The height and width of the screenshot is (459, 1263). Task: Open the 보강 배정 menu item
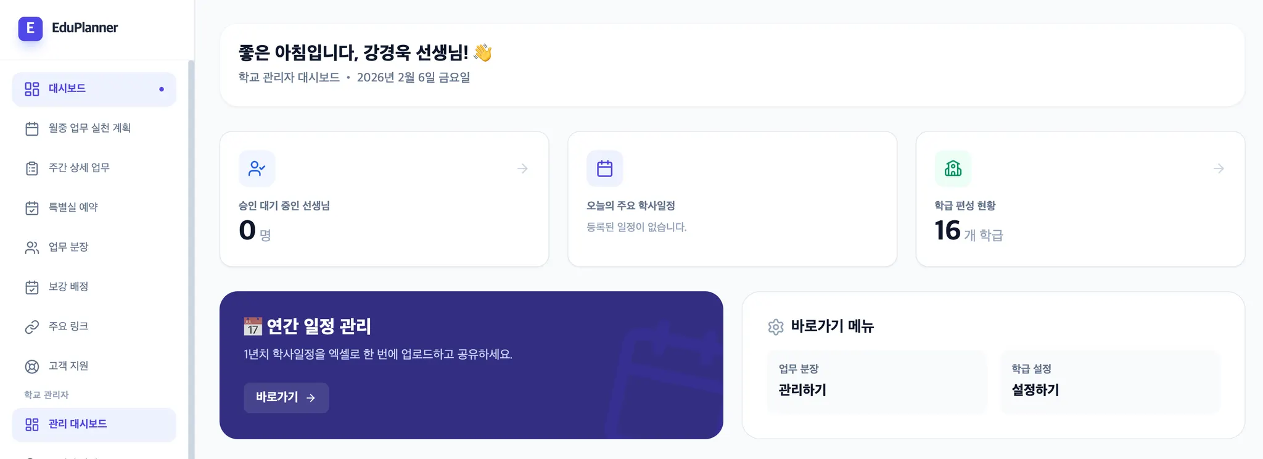pos(68,287)
